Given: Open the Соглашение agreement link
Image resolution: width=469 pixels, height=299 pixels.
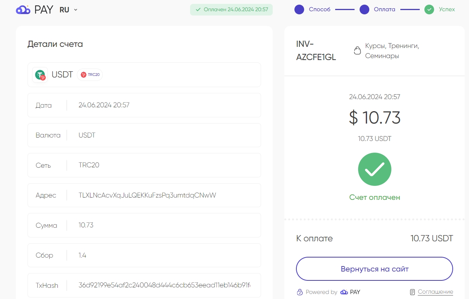Looking at the screenshot, I should (x=435, y=292).
